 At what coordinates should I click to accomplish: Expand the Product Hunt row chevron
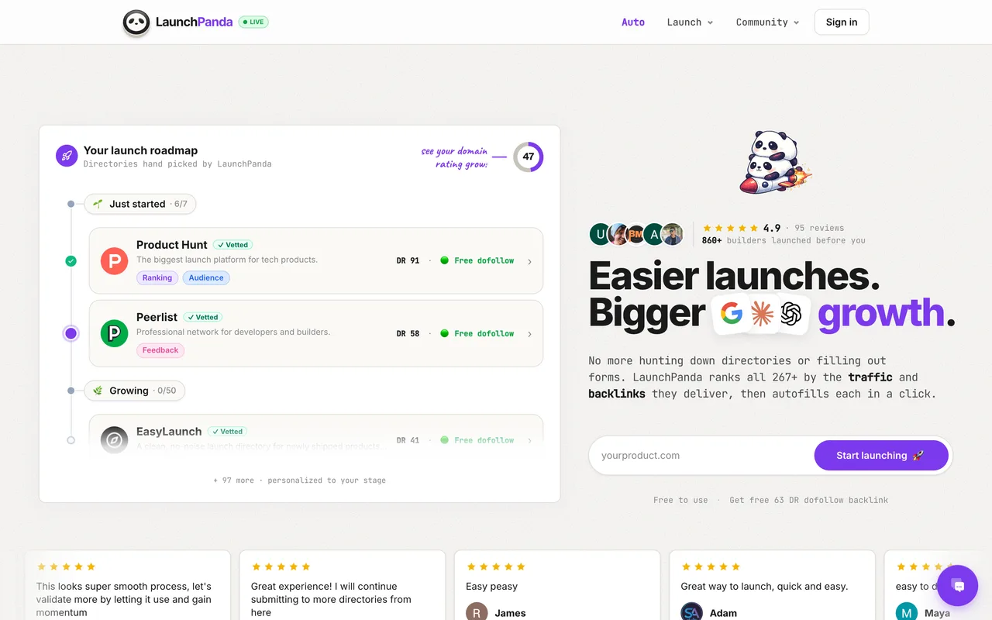click(x=529, y=262)
